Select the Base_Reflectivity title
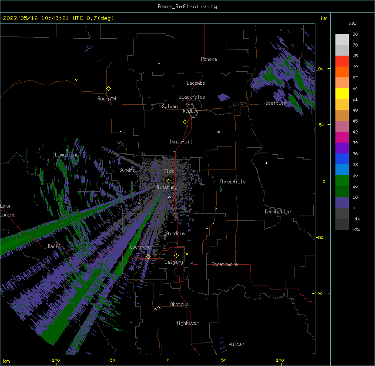The height and width of the screenshot is (366, 375). click(187, 7)
